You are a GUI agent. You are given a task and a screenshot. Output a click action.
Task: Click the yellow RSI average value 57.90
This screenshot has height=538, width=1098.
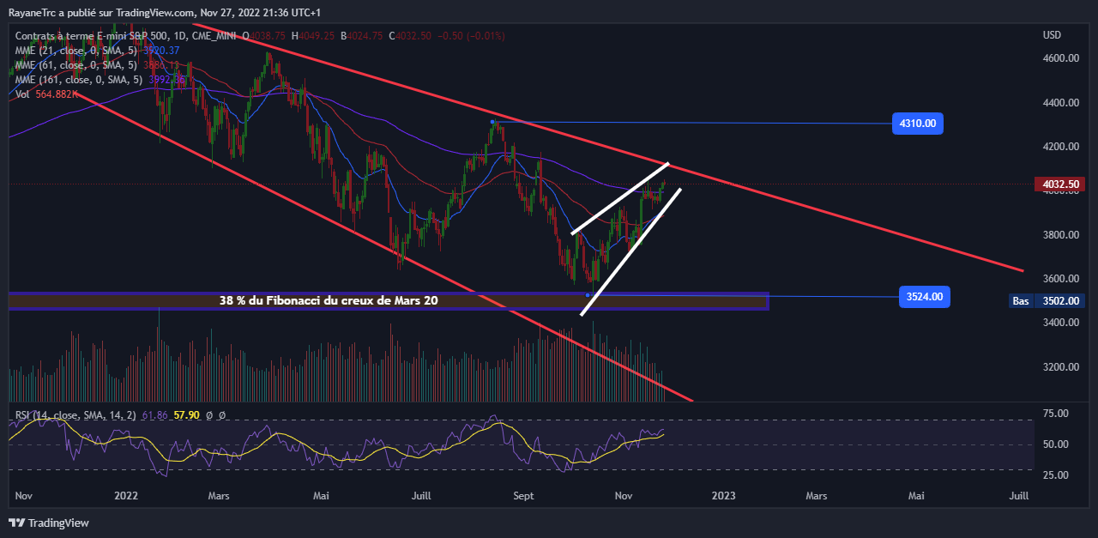(x=186, y=415)
